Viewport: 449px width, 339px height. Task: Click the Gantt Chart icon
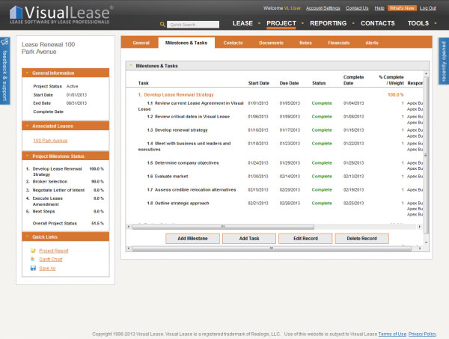33,260
